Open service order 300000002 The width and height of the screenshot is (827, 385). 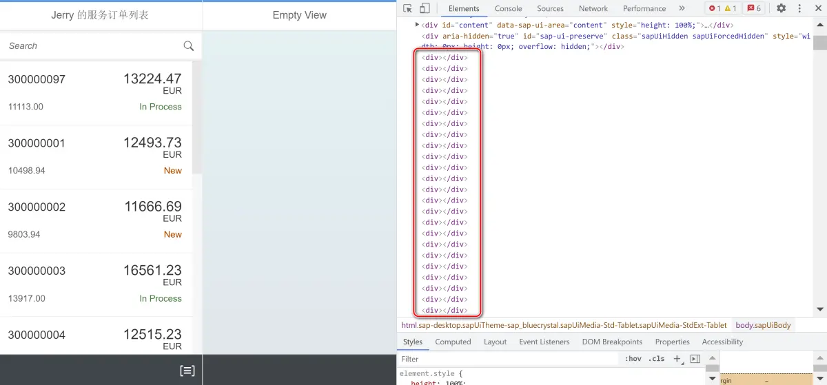pyautogui.click(x=95, y=221)
